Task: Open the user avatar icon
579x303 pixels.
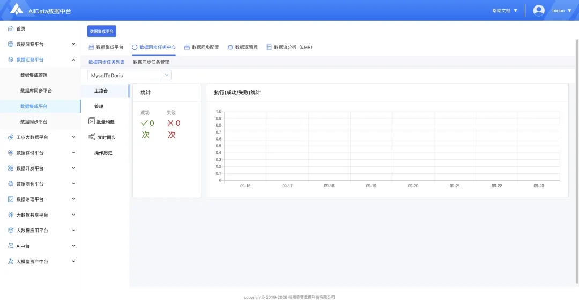Action: [x=539, y=10]
